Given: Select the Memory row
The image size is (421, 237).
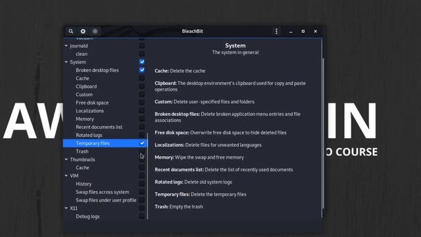Looking at the screenshot, I should tap(105, 118).
